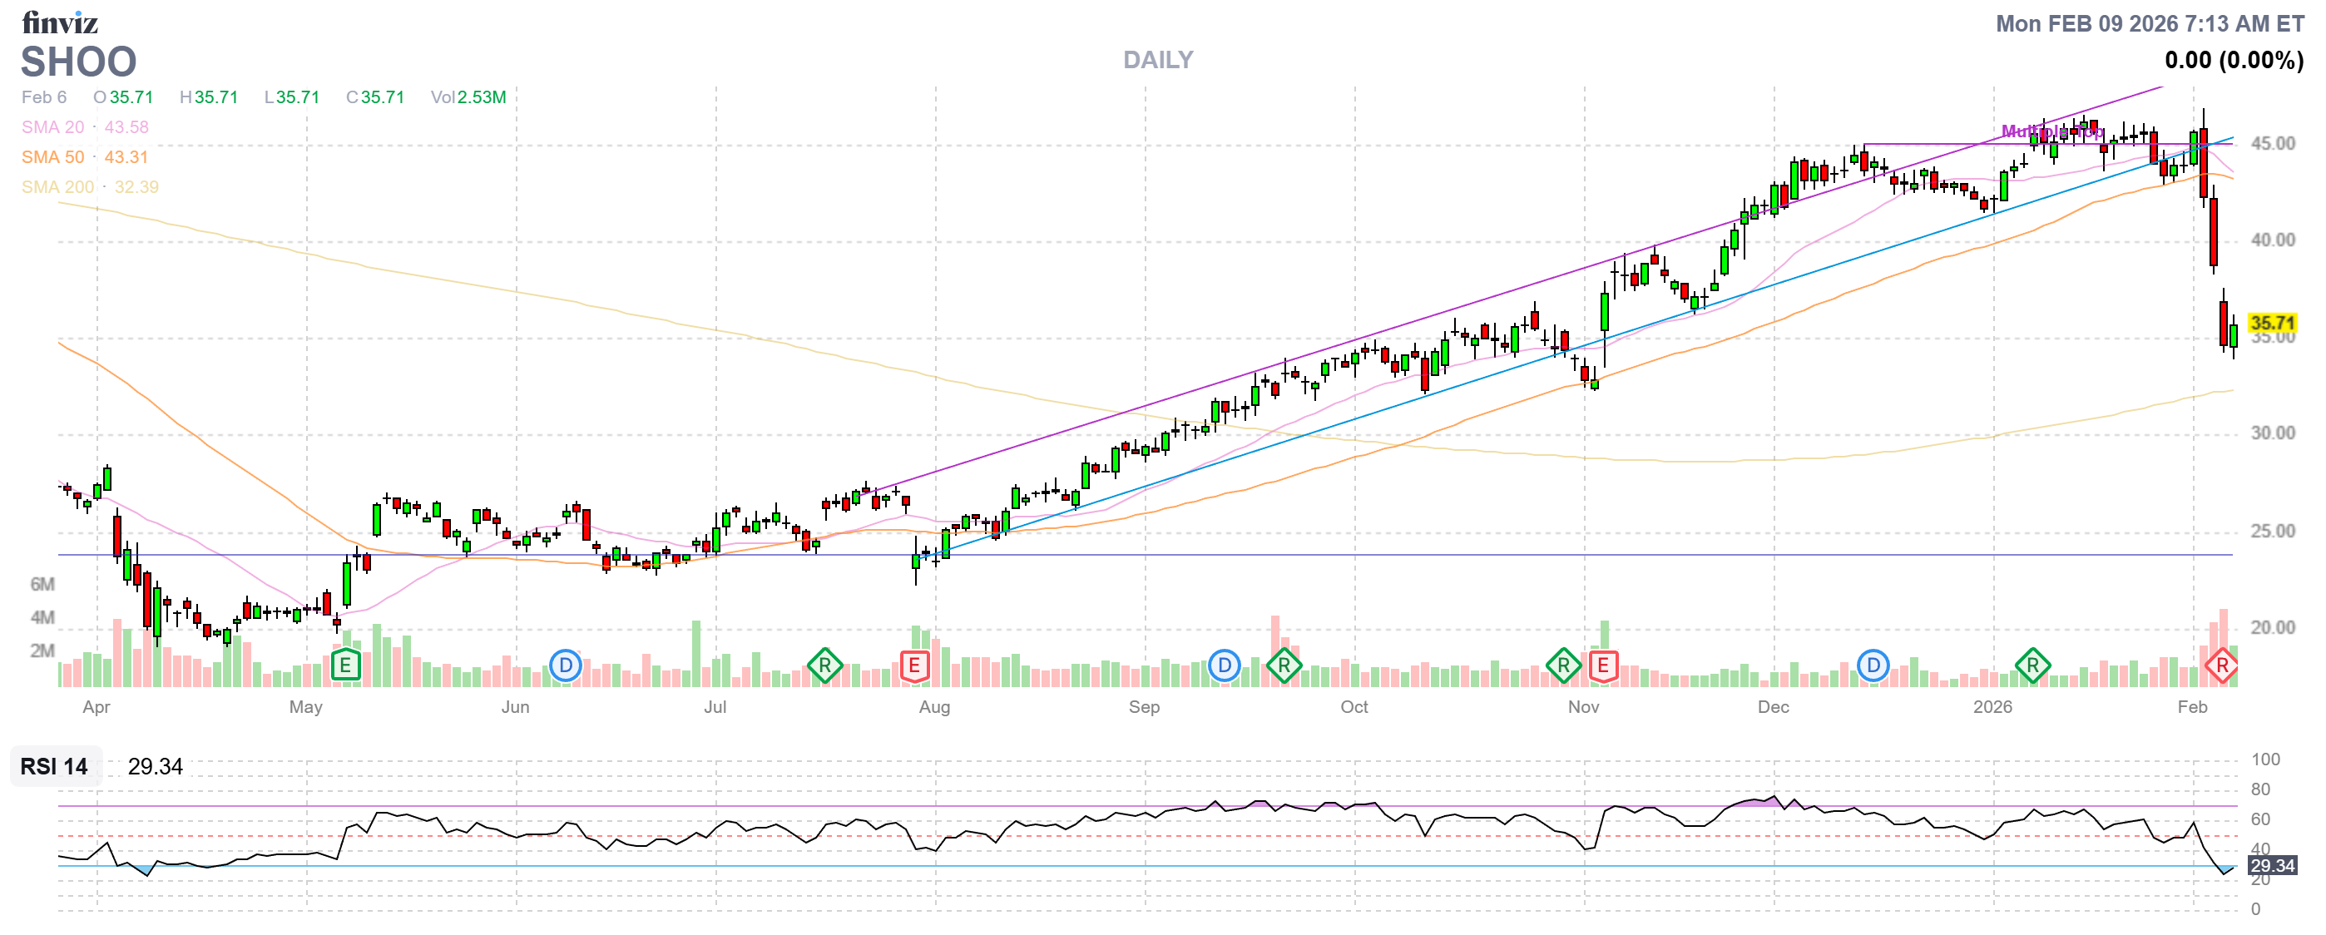Open the blue D dividend marker in December
2326x935 pixels.
click(1873, 666)
